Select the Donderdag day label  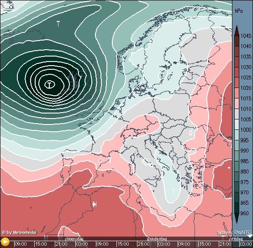pyautogui.click(x=157, y=239)
